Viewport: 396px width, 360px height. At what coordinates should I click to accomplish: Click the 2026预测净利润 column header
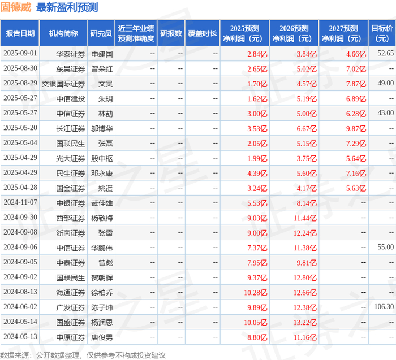click(x=294, y=33)
